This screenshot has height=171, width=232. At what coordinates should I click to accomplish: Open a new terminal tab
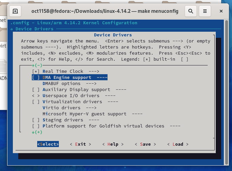[x=15, y=11]
